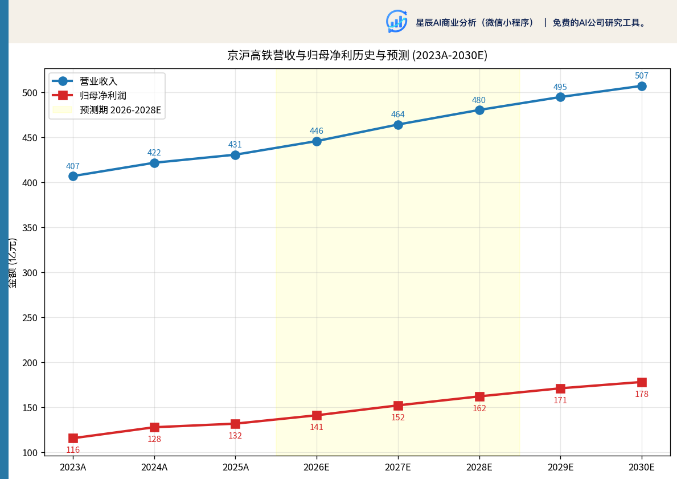Click the y-axis title 金额 (亿元)

13,263
